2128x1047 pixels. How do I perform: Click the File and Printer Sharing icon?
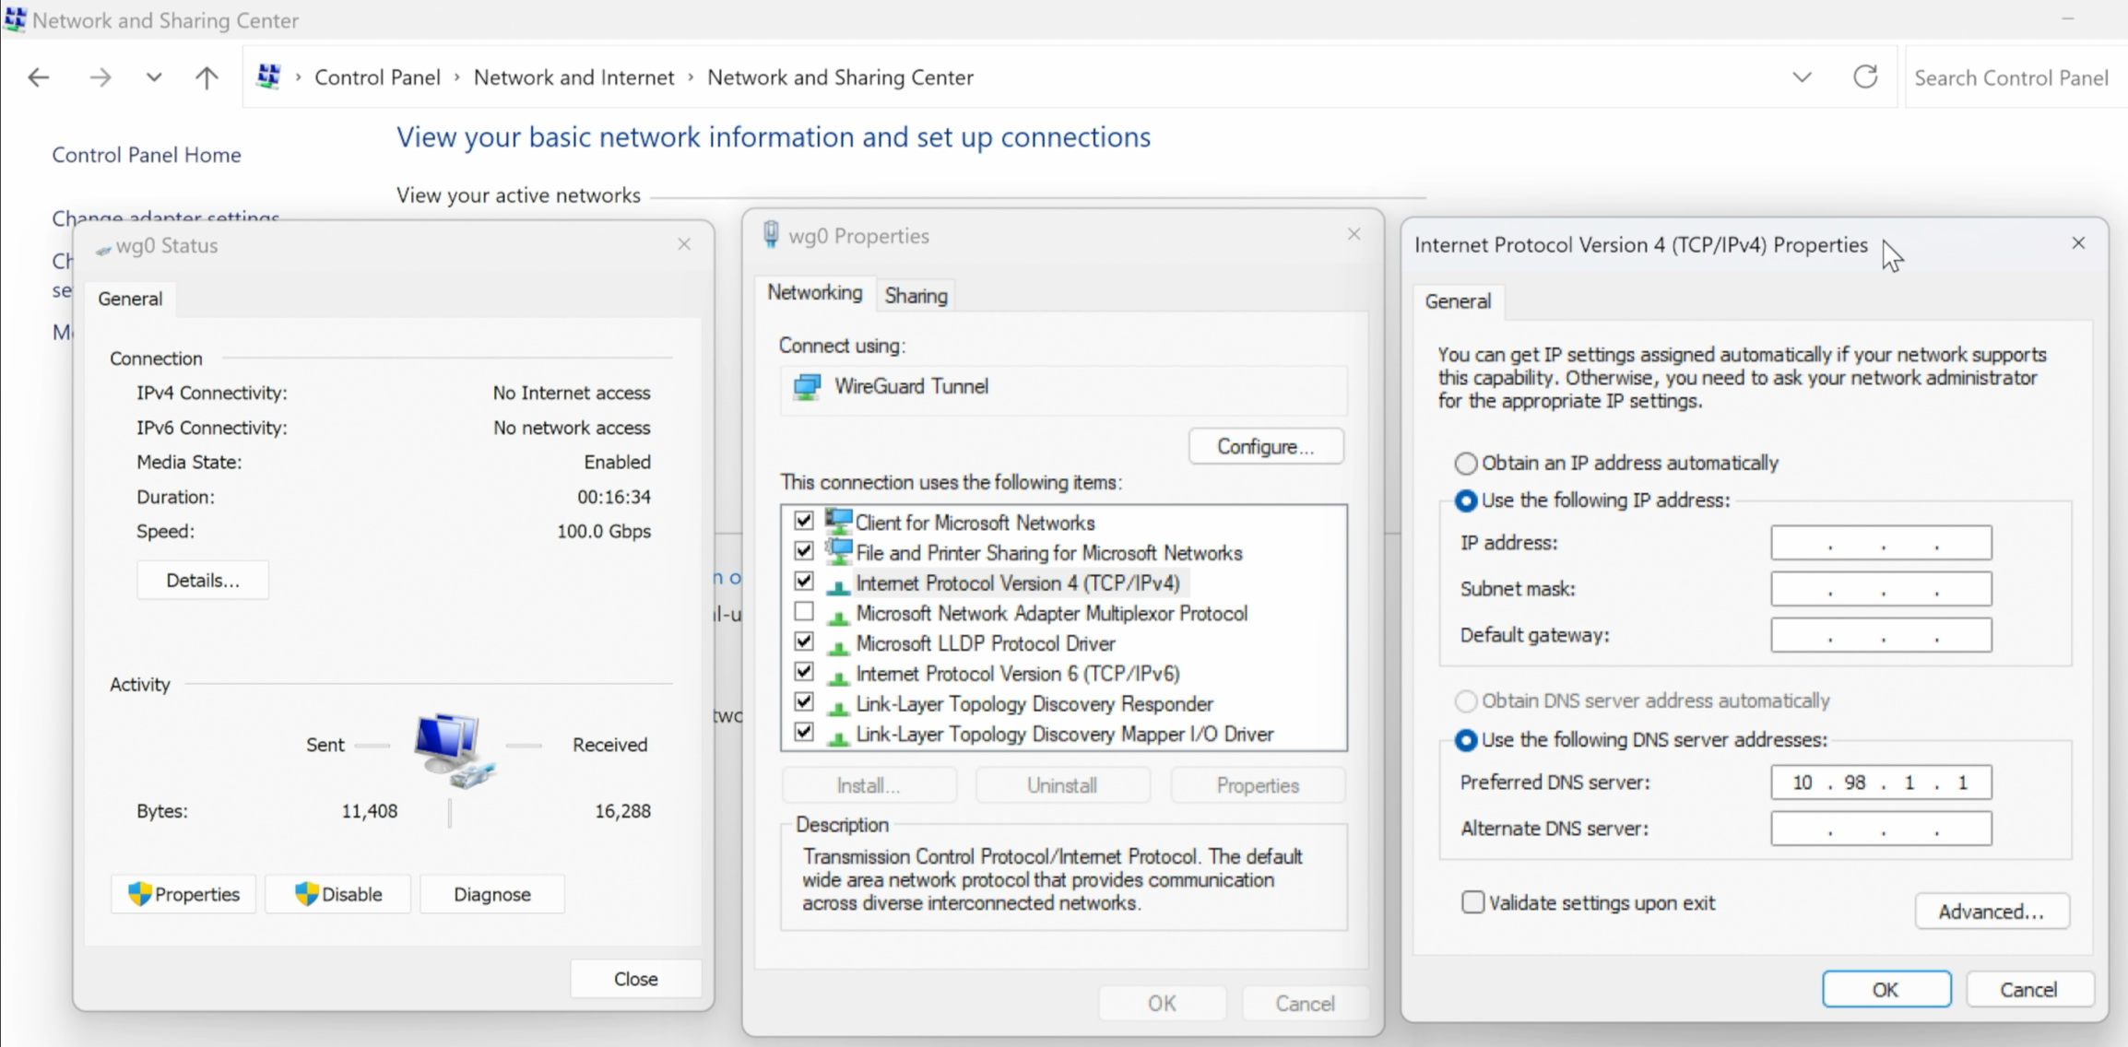[839, 552]
